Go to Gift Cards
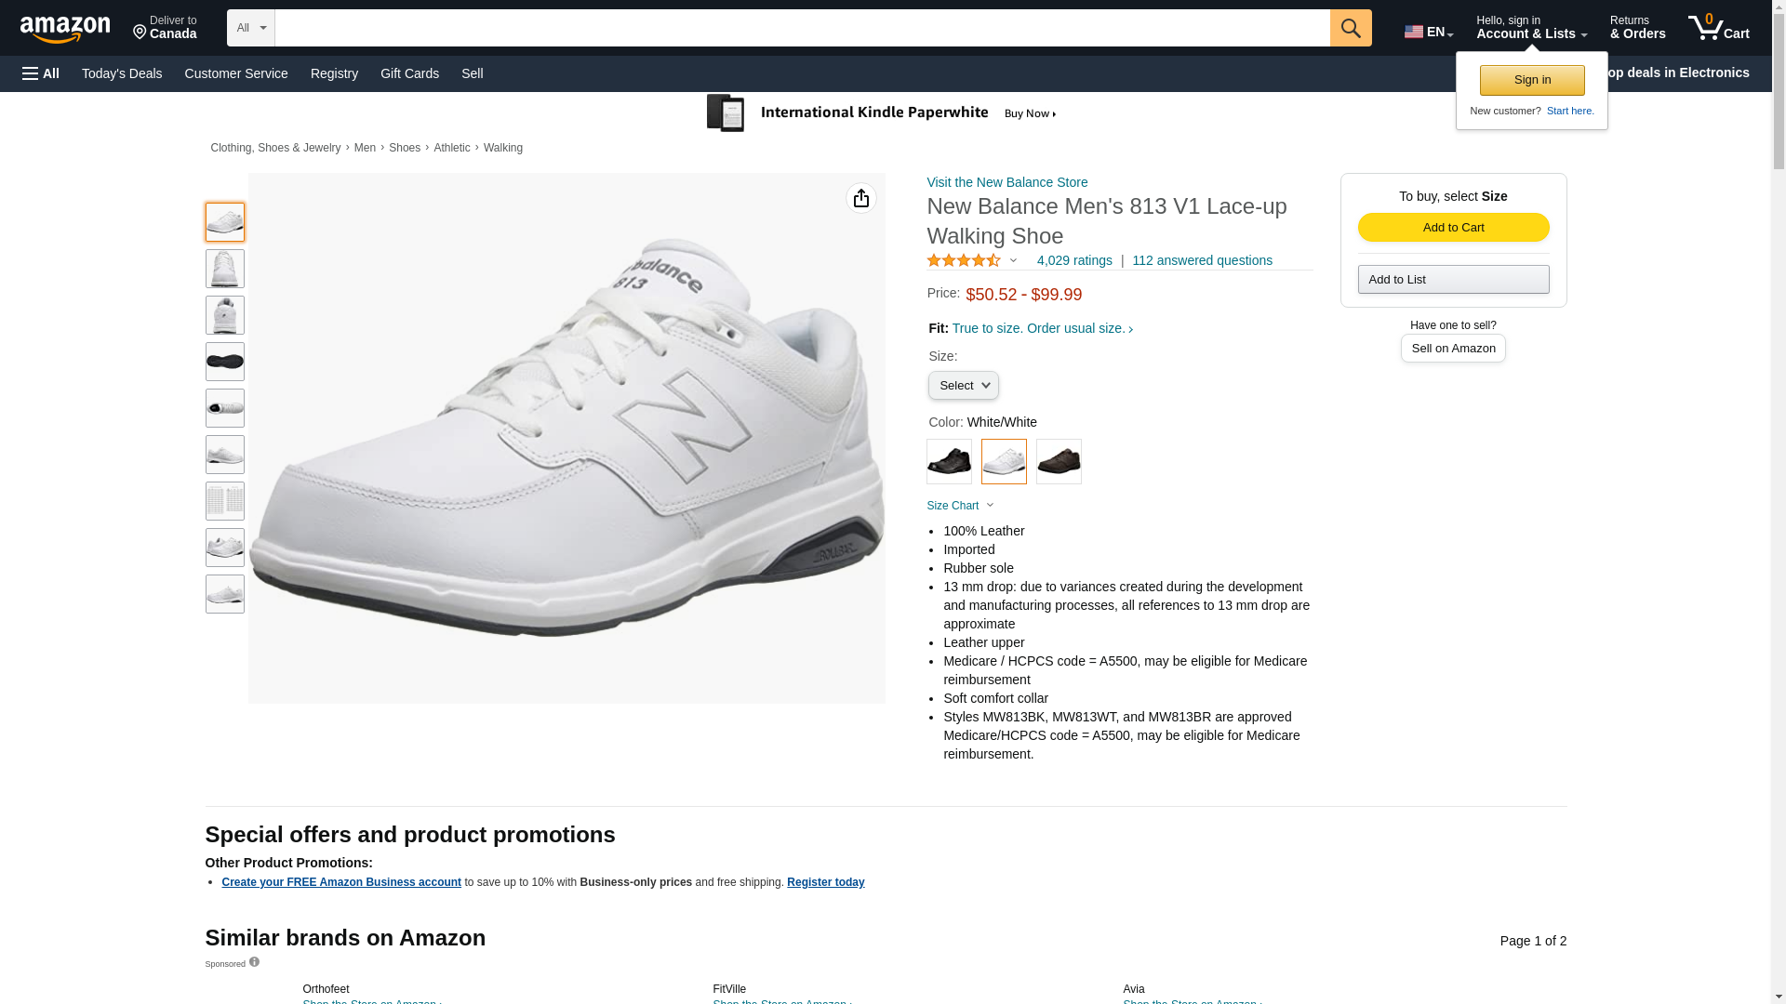The height and width of the screenshot is (1004, 1786). coord(409,73)
